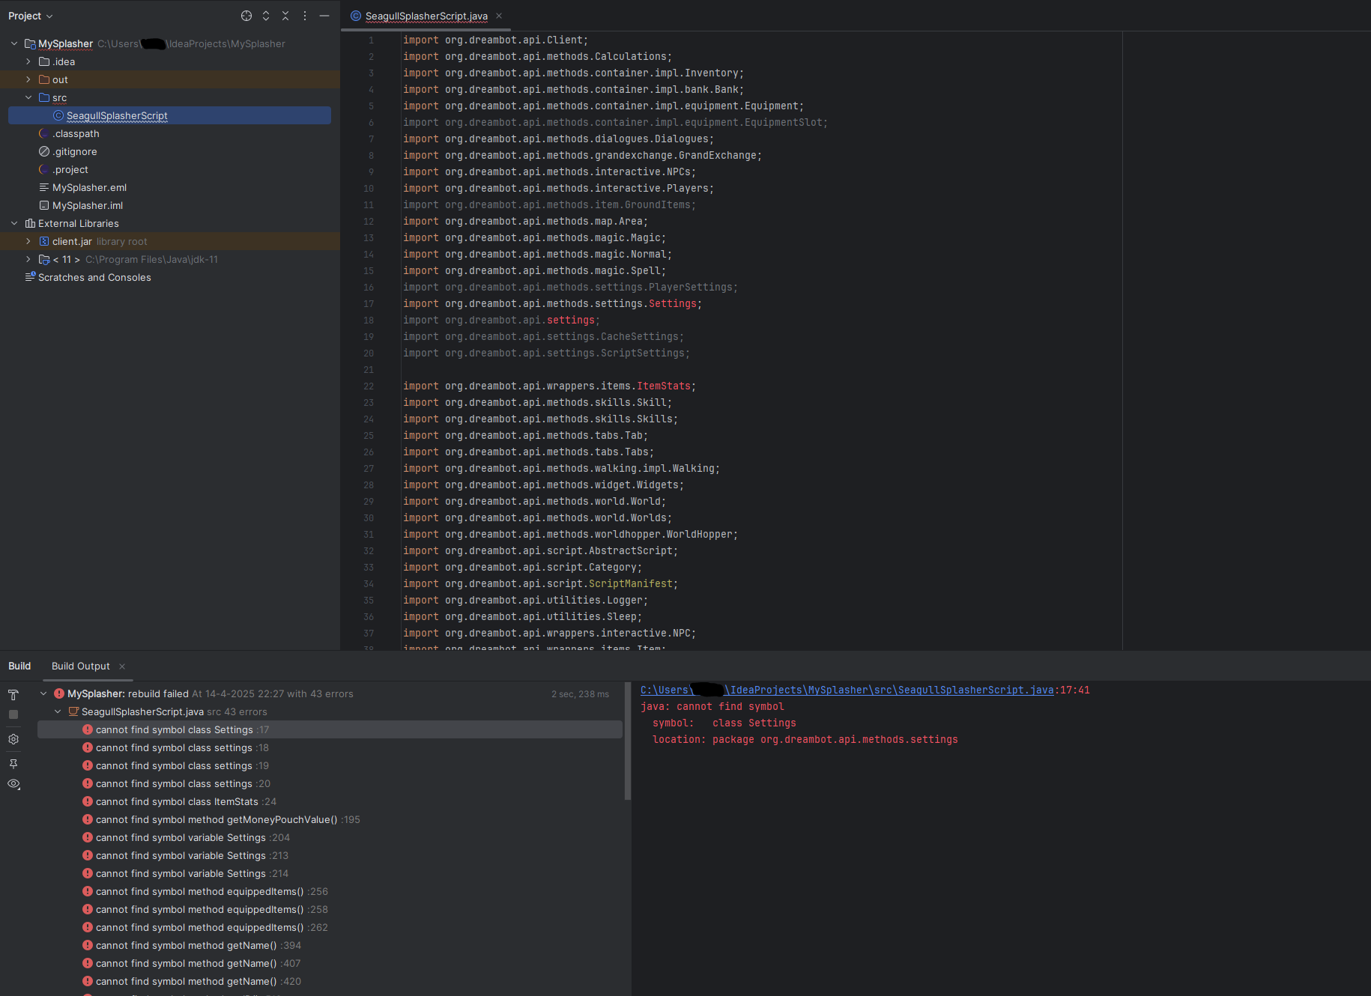1371x996 pixels.
Task: Expand the out folder
Action: (x=28, y=79)
